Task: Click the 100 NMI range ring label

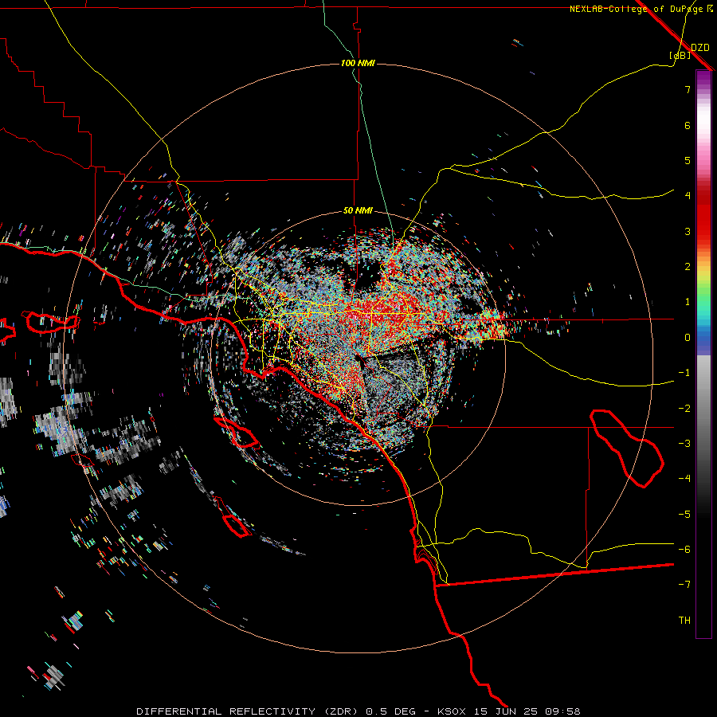Action: coord(358,63)
